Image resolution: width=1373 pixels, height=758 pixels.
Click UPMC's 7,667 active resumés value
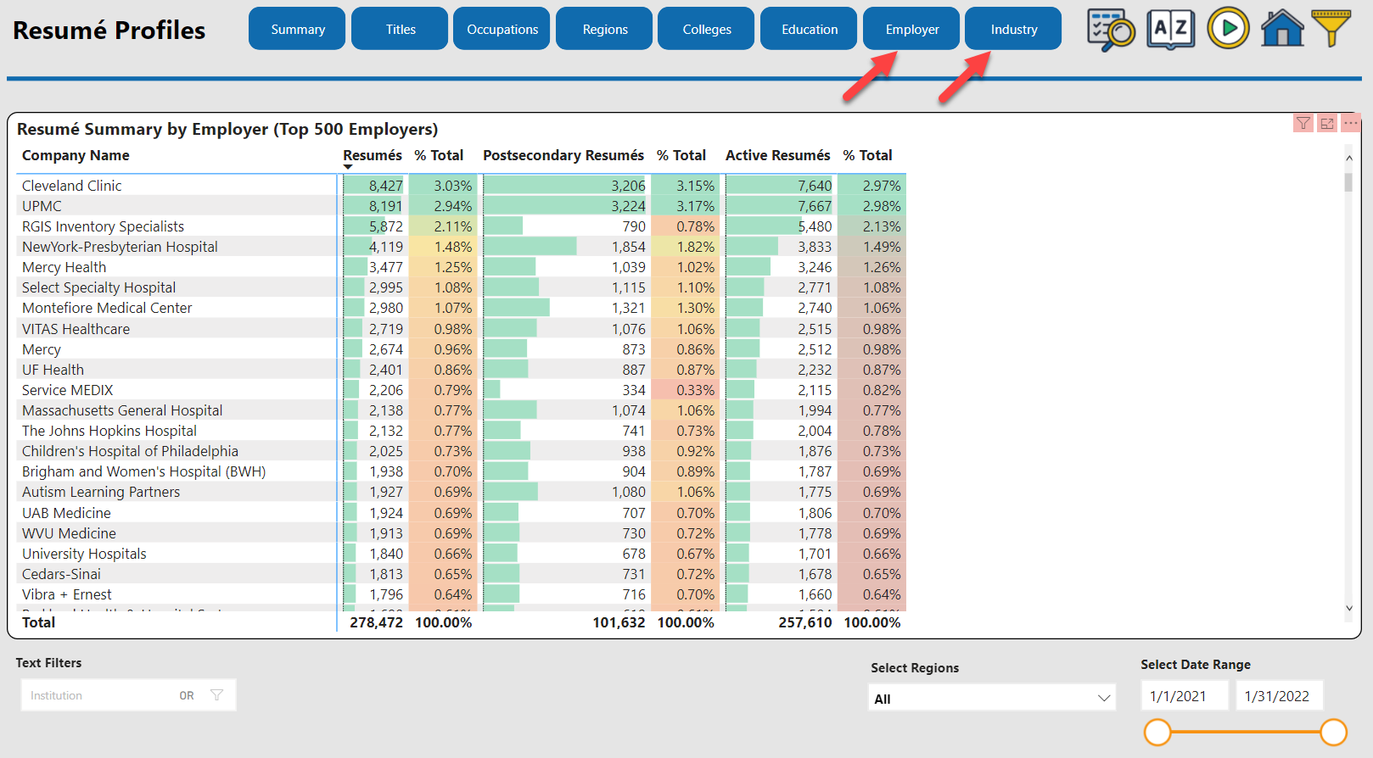[x=815, y=206]
